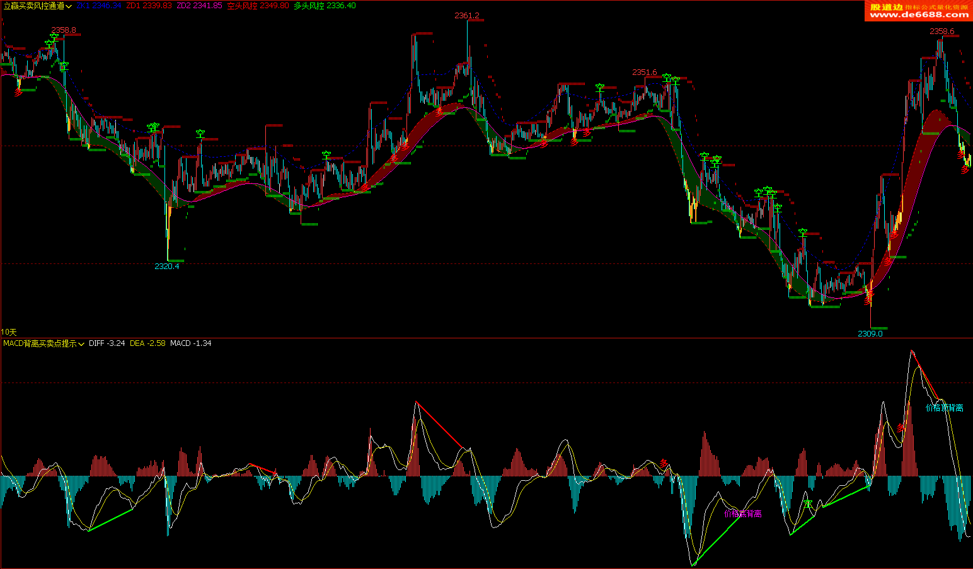Click the green 空 marker under 2351.6
Image resolution: width=973 pixels, height=569 pixels.
click(667, 78)
